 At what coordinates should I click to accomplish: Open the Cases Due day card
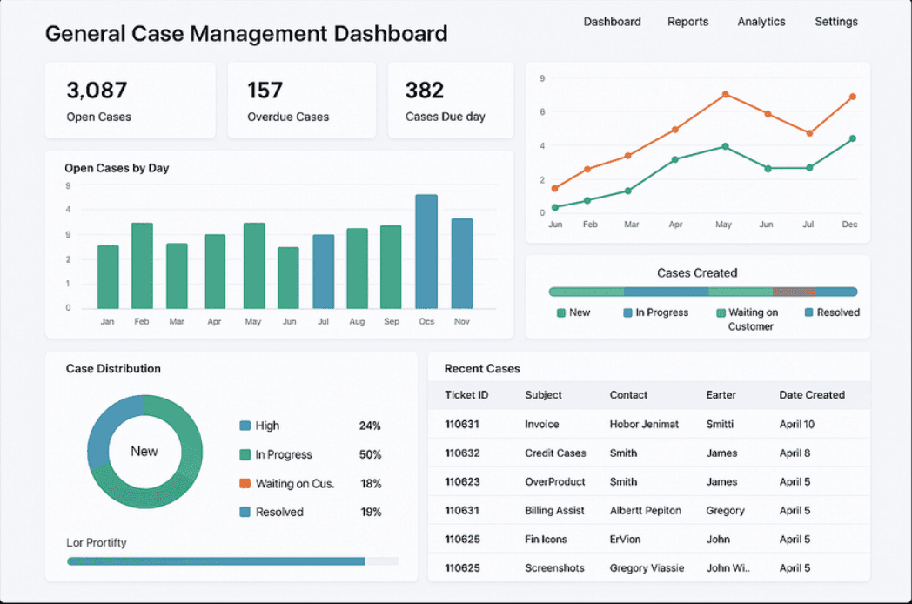point(451,100)
